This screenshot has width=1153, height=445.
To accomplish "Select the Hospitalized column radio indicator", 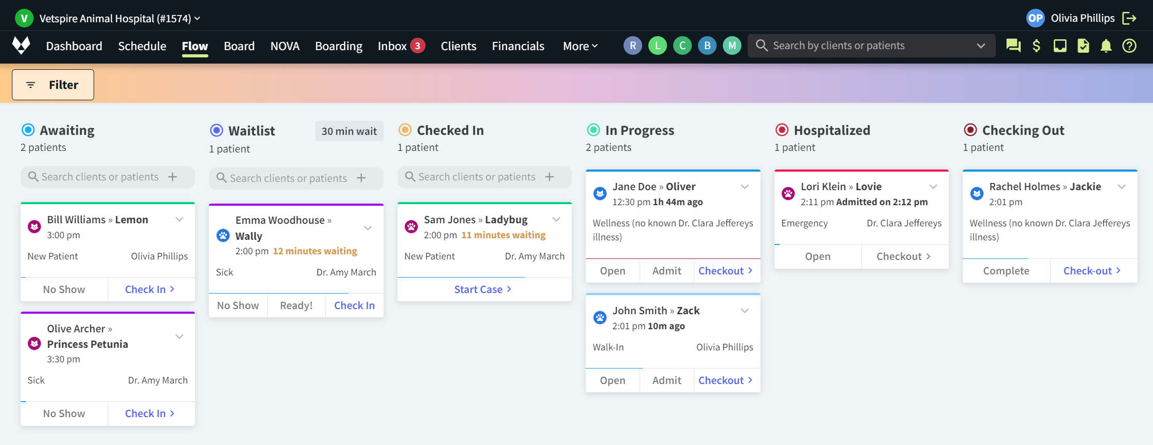I will click(x=782, y=130).
